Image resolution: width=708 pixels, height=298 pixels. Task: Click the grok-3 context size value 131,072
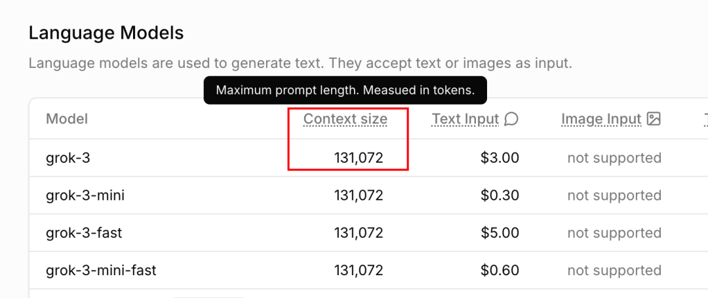359,157
